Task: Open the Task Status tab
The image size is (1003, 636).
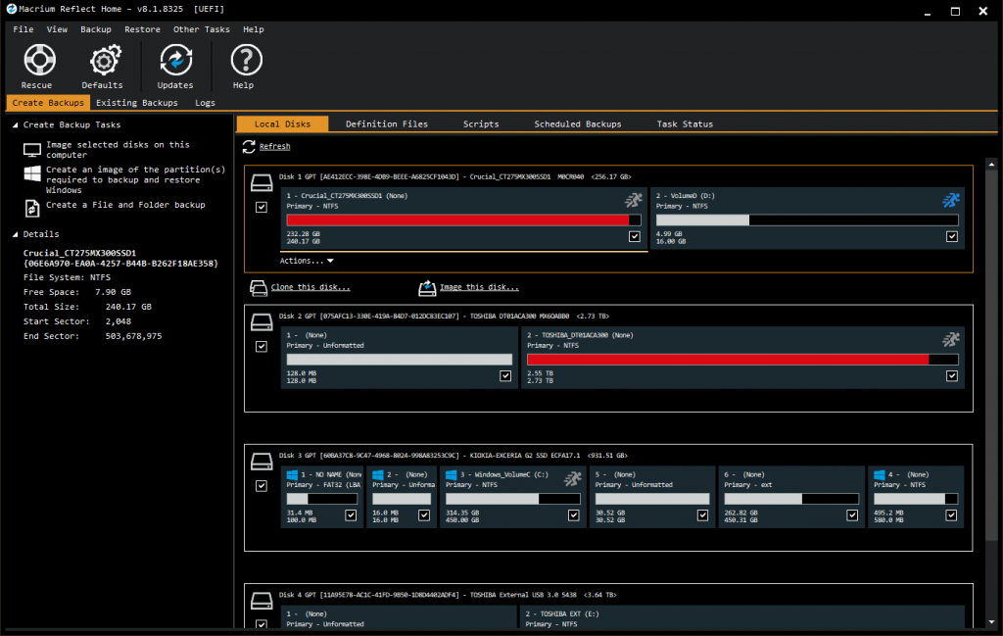Action: pyautogui.click(x=685, y=124)
